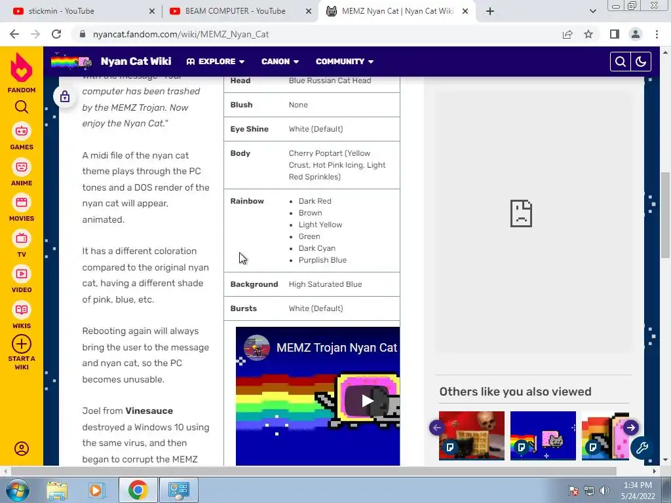This screenshot has height=503, width=671.
Task: Open the media player taskbar icon
Action: [97, 490]
